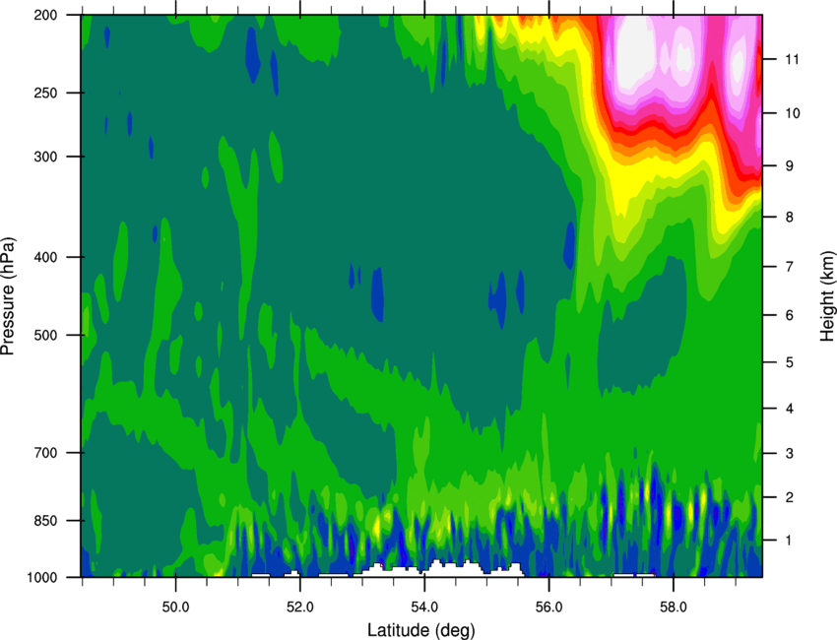
Task: Click the 250 pressure tick label
Action: (45, 93)
